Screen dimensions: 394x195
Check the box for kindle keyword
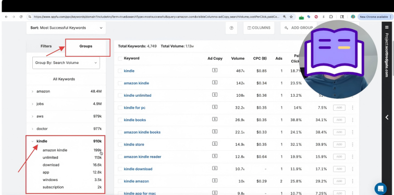[120, 71]
